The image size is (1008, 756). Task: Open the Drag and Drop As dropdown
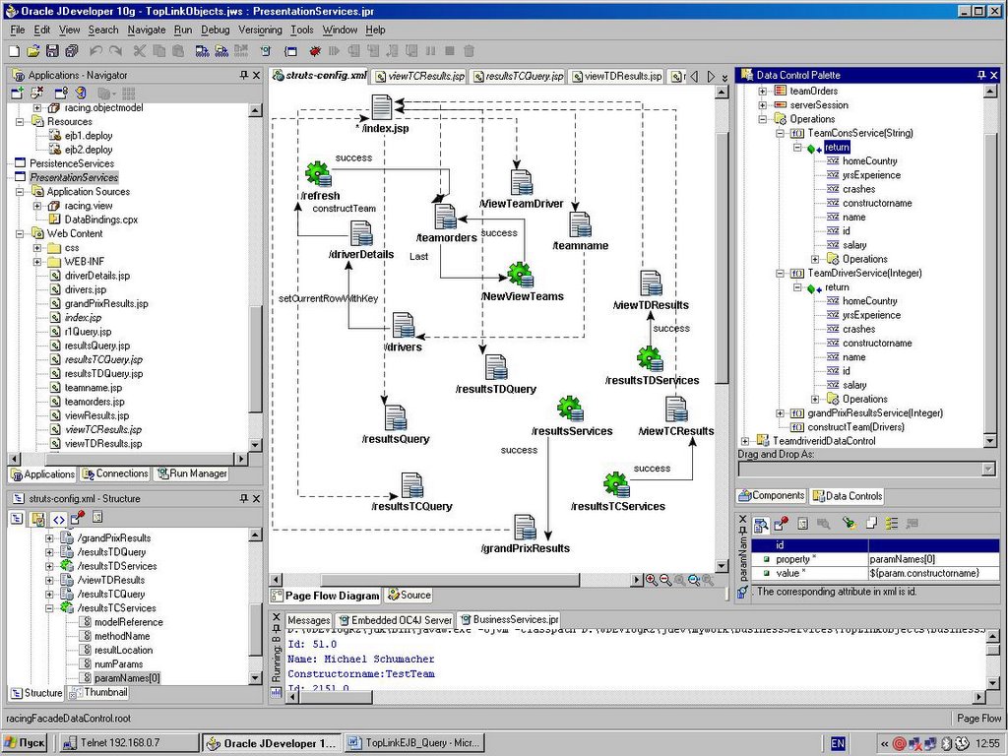[988, 470]
